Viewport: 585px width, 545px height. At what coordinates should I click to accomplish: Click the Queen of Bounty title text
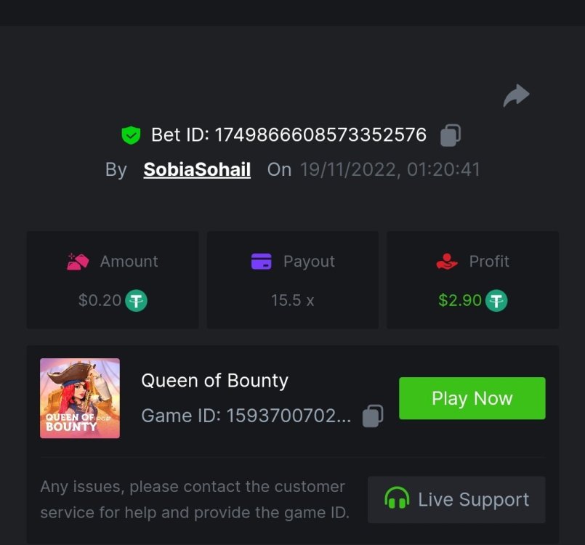[214, 380]
